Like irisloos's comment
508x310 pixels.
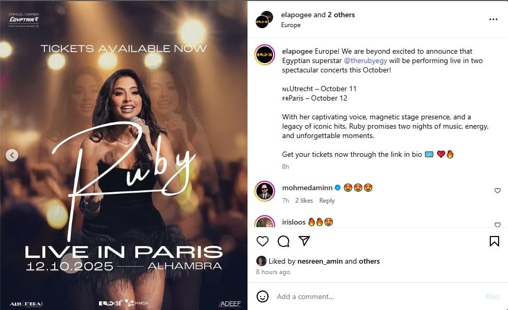pos(497,225)
